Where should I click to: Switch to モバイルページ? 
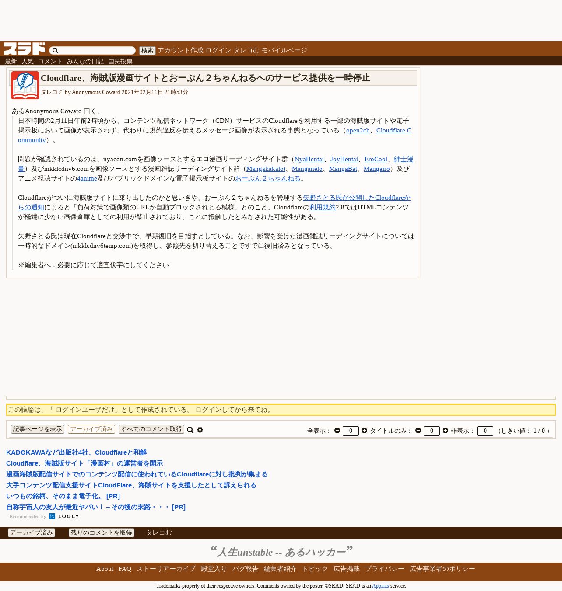click(x=284, y=51)
